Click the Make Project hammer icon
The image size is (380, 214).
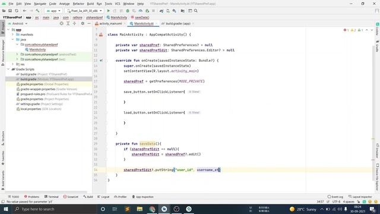[x=37, y=11]
